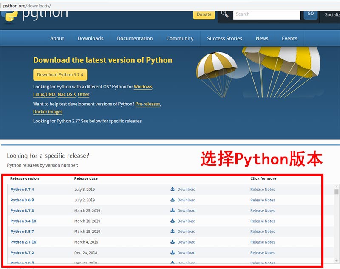Open Release Notes for Python 3.7.2

(262, 252)
